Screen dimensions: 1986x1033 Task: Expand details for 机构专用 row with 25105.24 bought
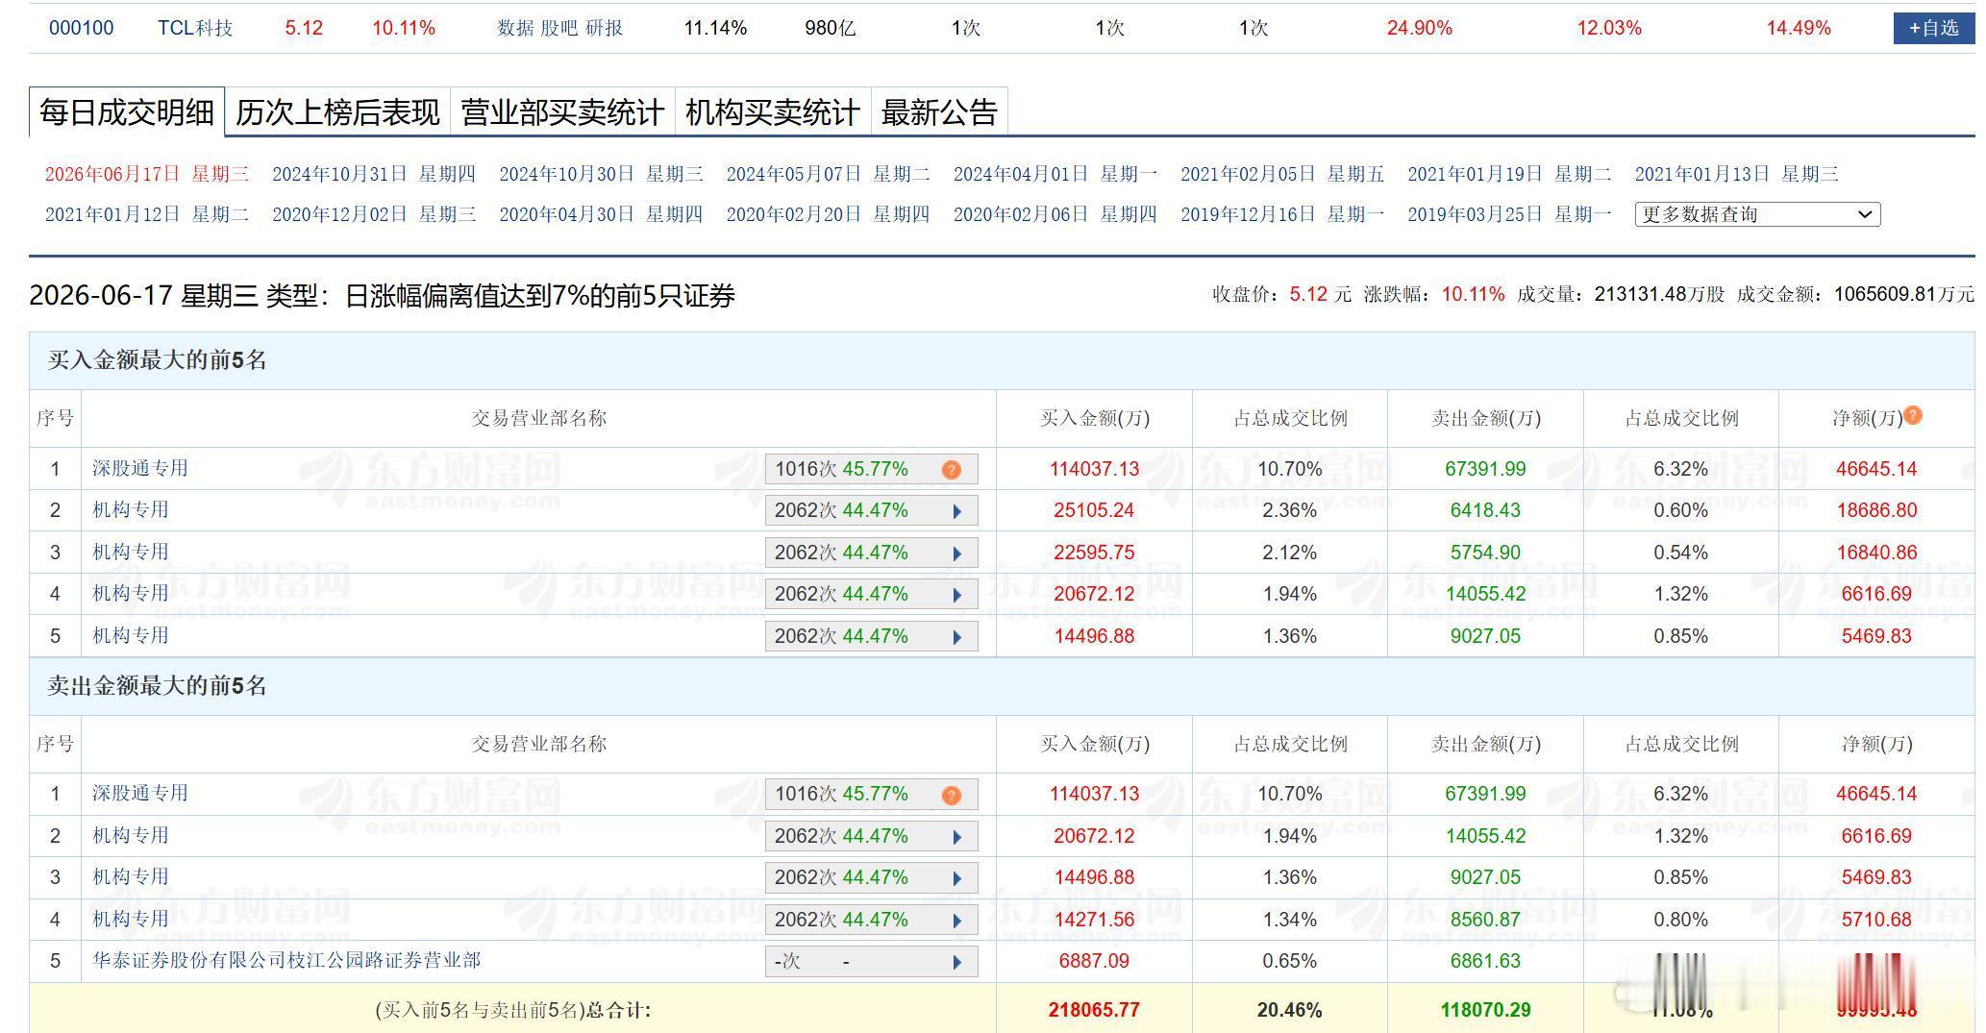(957, 511)
